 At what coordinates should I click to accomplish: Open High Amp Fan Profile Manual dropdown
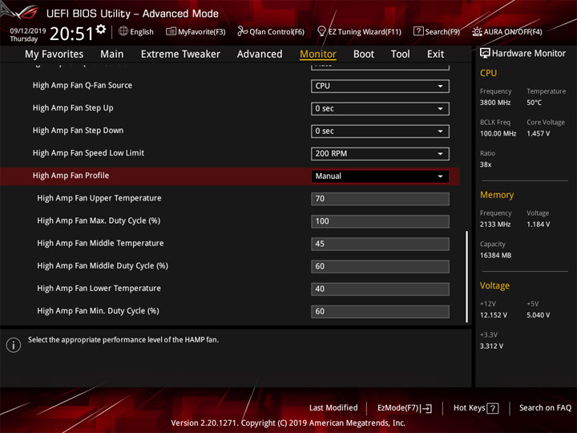pyautogui.click(x=380, y=176)
